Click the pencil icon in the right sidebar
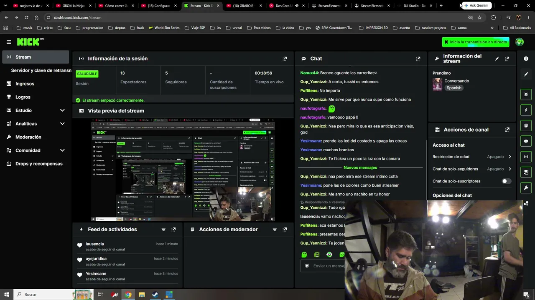The width and height of the screenshot is (535, 300). tap(526, 74)
